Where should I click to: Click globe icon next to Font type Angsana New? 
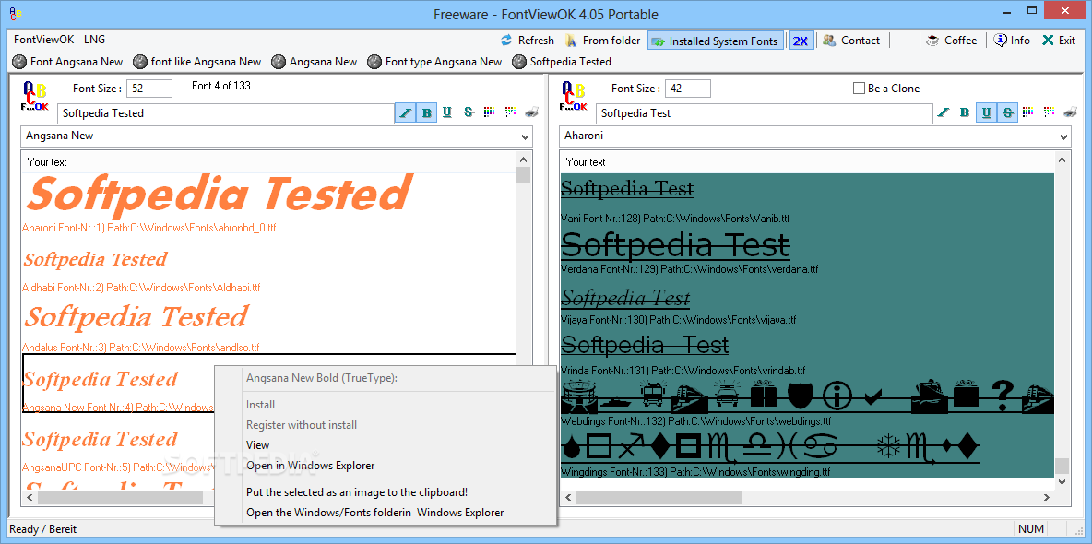pyautogui.click(x=374, y=61)
